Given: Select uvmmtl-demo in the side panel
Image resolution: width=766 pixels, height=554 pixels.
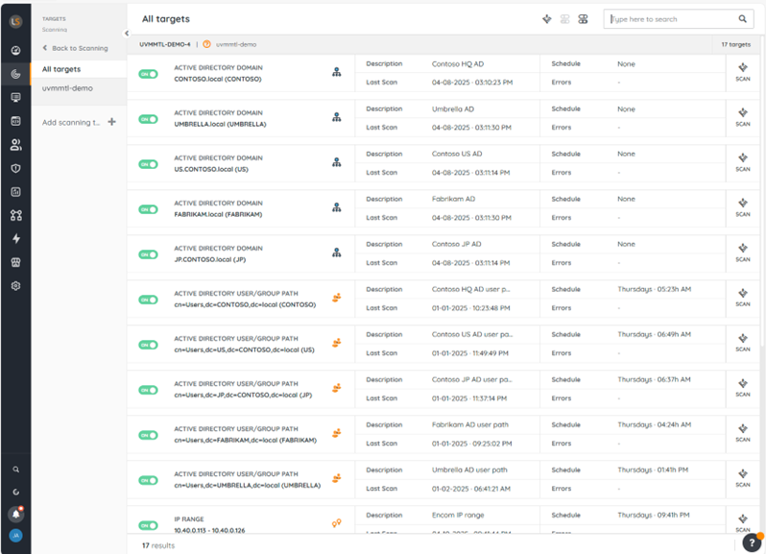Looking at the screenshot, I should tap(67, 87).
